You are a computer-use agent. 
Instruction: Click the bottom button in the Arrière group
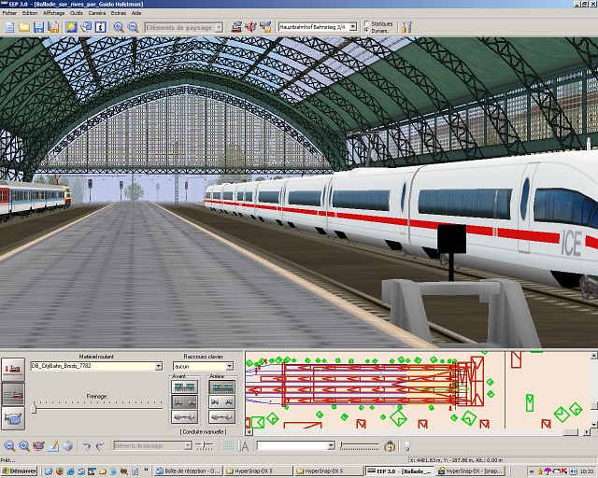point(221,417)
